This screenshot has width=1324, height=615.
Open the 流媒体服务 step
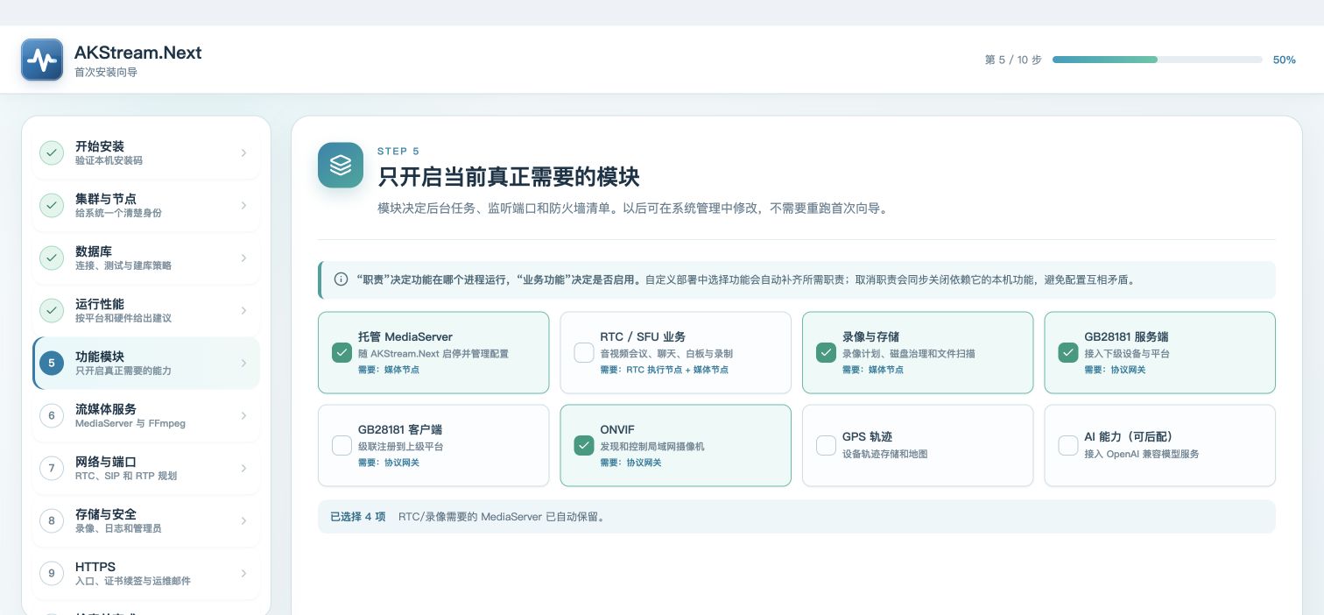[146, 415]
